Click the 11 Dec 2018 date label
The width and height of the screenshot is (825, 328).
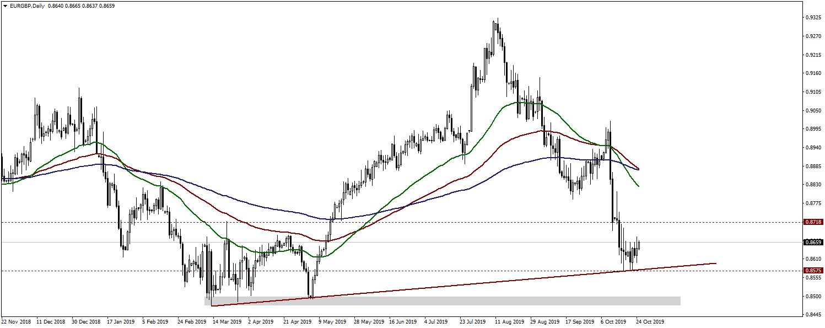tap(51, 321)
